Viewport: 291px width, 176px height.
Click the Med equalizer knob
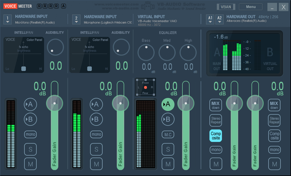coord(167,53)
